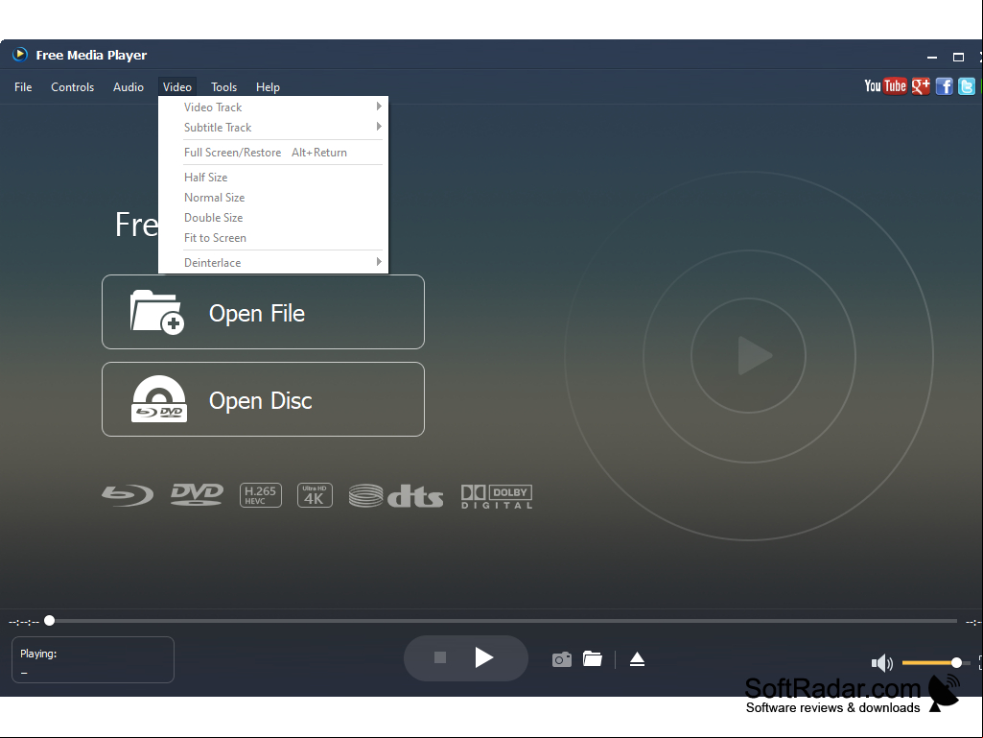Expand the Video Track submenu

[273, 107]
